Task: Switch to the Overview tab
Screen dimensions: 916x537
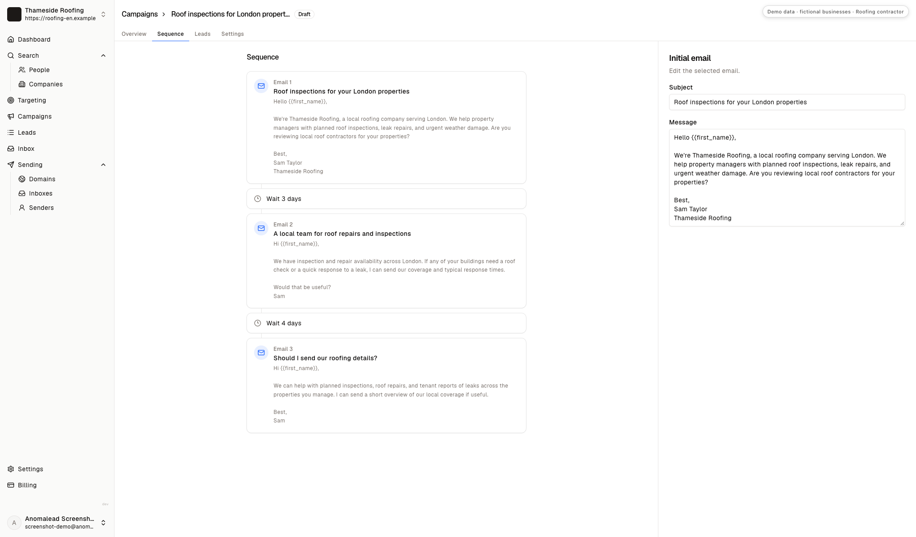Action: click(134, 34)
